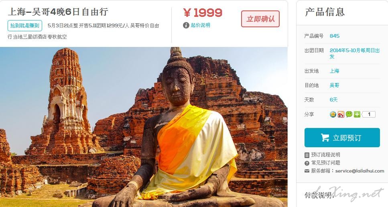
Task: Click the Buddha statue banner image
Action: coord(144,127)
